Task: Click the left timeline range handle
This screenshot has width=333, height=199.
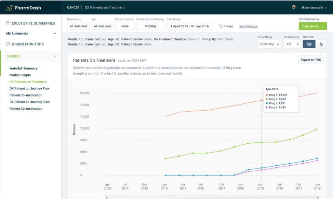Action: [107, 197]
